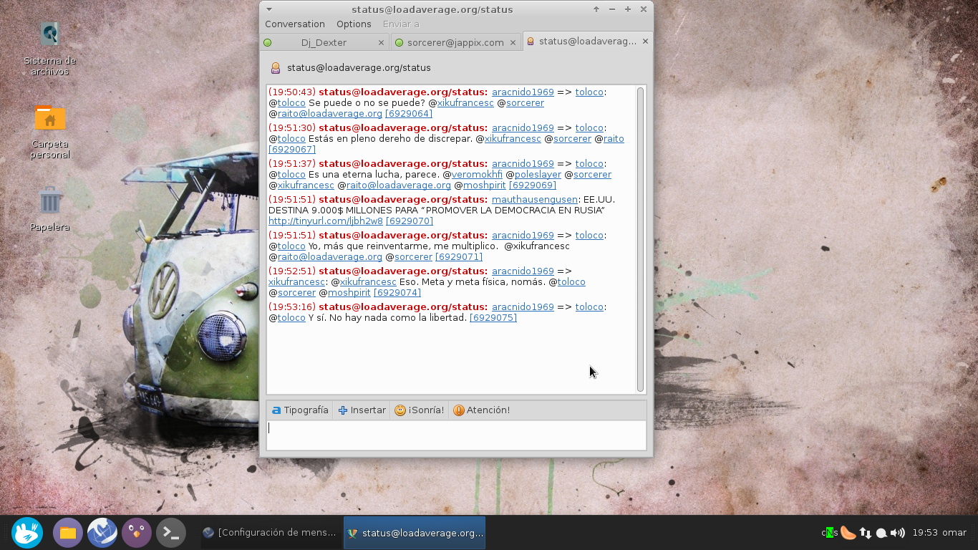Open the Xfce Whisker applications menu
Image resolution: width=978 pixels, height=550 pixels.
pyautogui.click(x=27, y=533)
